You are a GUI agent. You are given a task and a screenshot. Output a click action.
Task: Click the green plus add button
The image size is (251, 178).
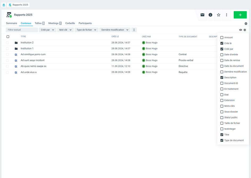(240, 15)
